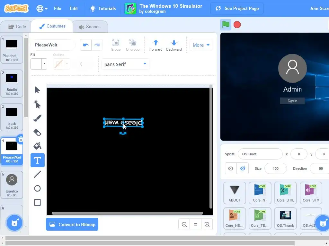329x246 pixels.
Task: Select the Core_NT sprite
Action: 260,193
